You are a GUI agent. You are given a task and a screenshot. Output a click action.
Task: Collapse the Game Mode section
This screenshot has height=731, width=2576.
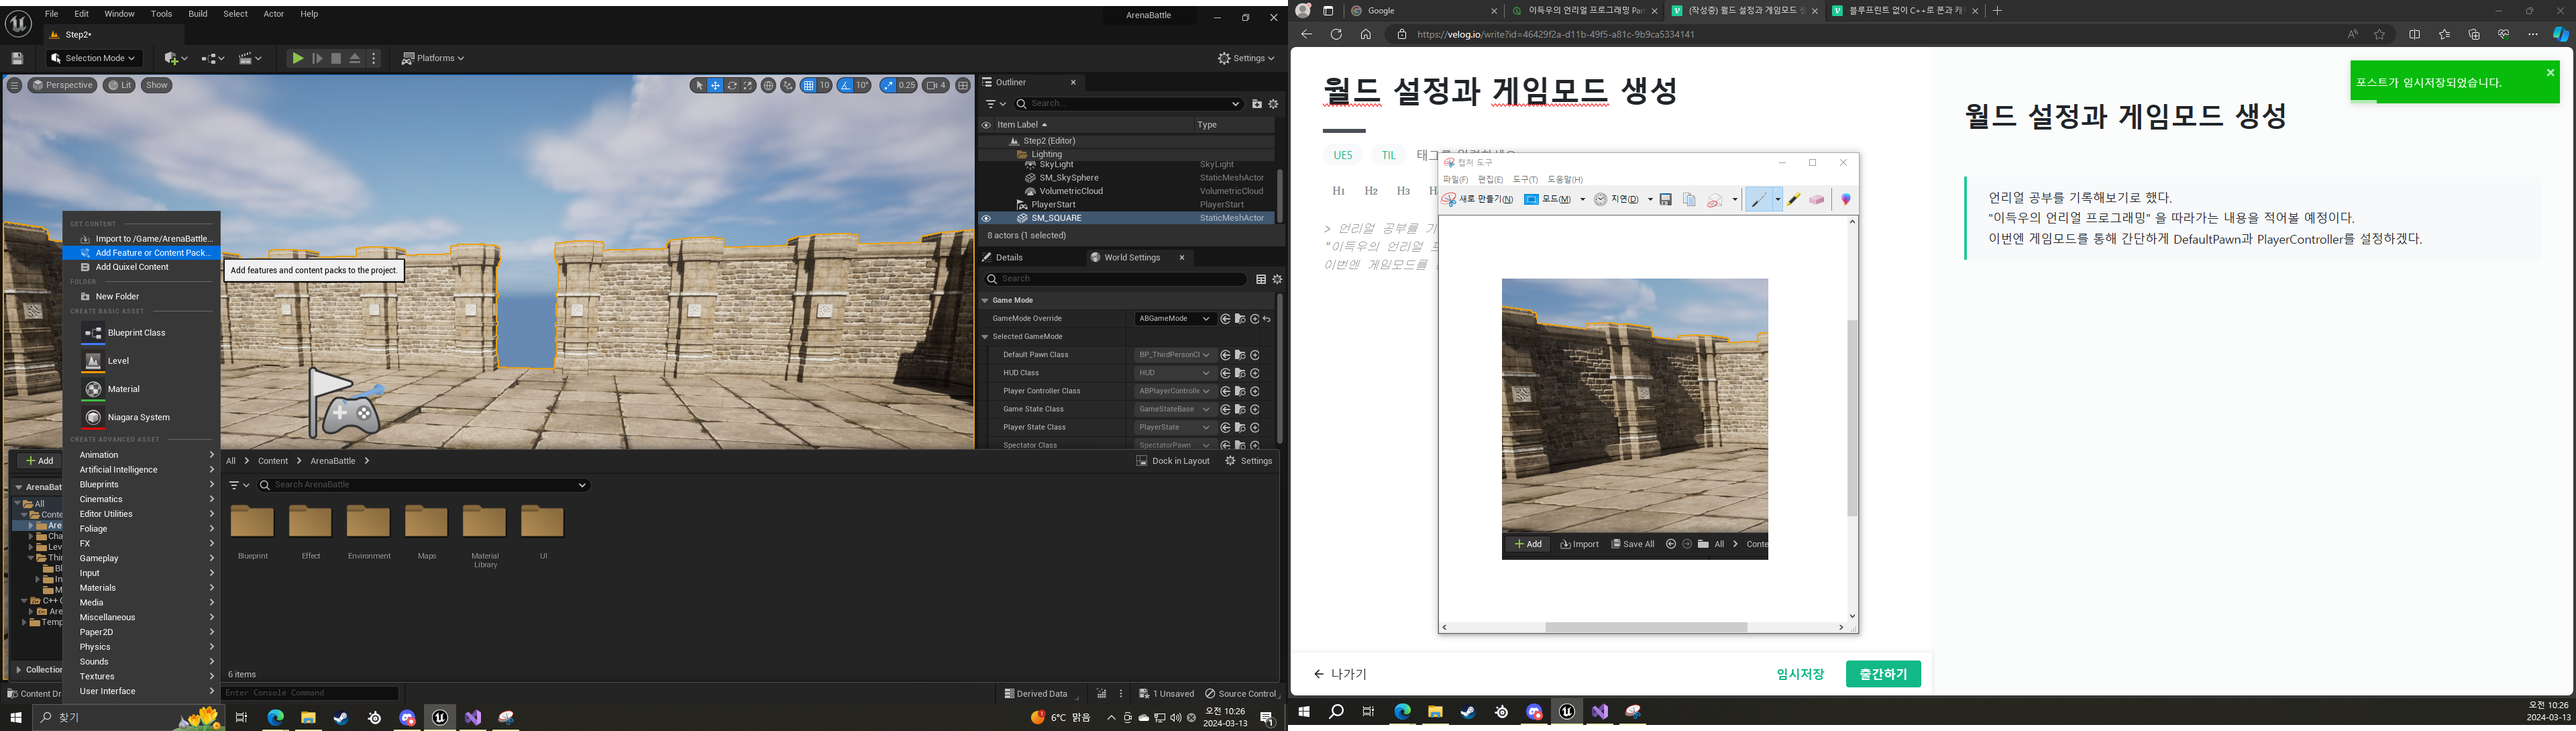[x=985, y=301]
